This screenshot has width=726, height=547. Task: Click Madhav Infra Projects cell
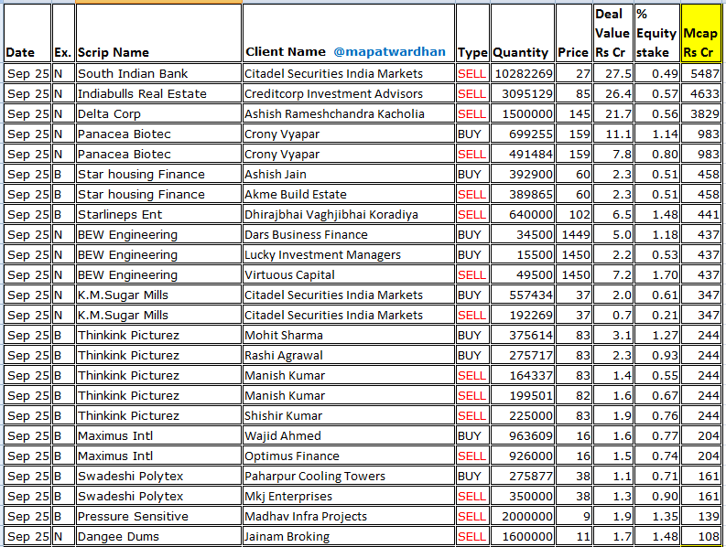[349, 517]
